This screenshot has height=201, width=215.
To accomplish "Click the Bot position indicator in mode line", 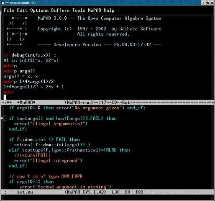I will pos(126,103).
